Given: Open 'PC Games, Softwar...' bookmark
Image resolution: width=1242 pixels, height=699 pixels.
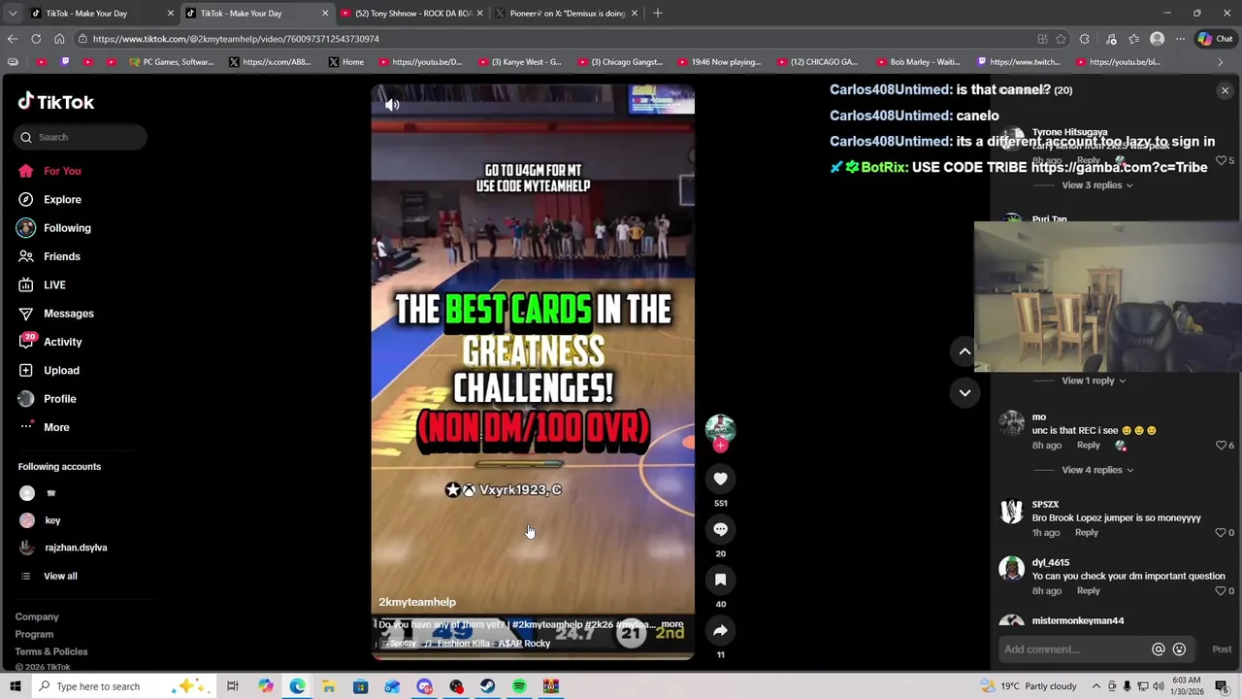Looking at the screenshot, I should (x=172, y=62).
